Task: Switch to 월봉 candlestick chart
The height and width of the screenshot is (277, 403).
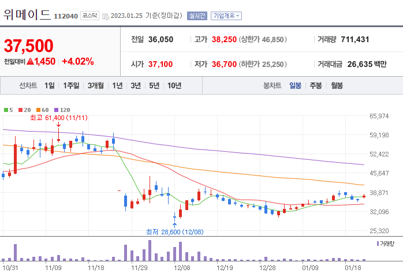Action: pos(337,85)
